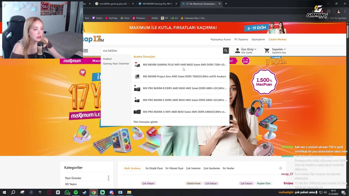Click the volume icon in system tray
The image size is (349, 196).
(325, 192)
